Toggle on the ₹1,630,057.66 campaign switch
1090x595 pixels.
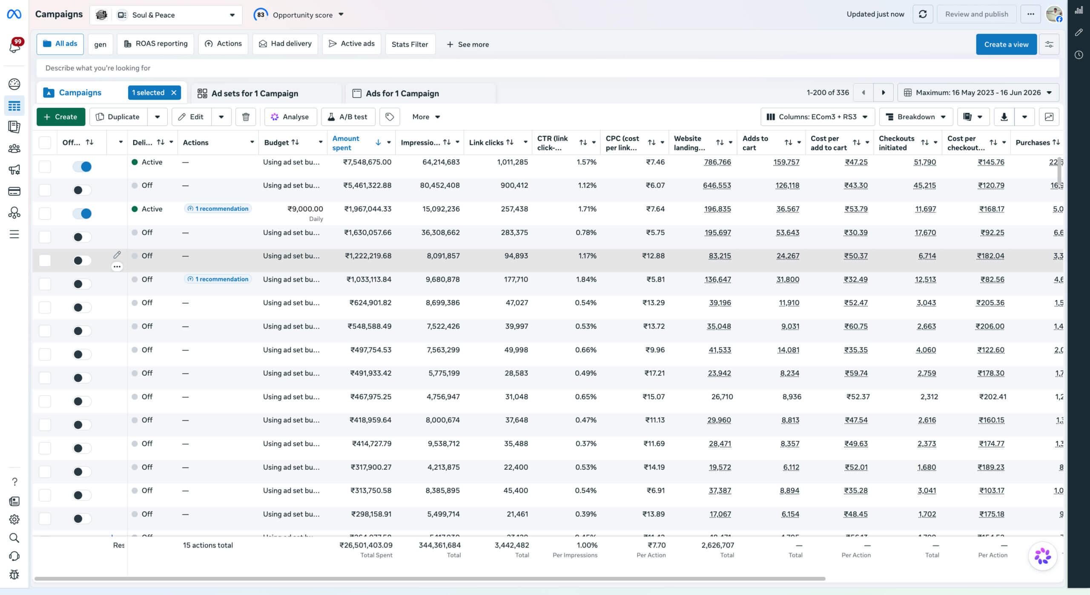point(82,237)
